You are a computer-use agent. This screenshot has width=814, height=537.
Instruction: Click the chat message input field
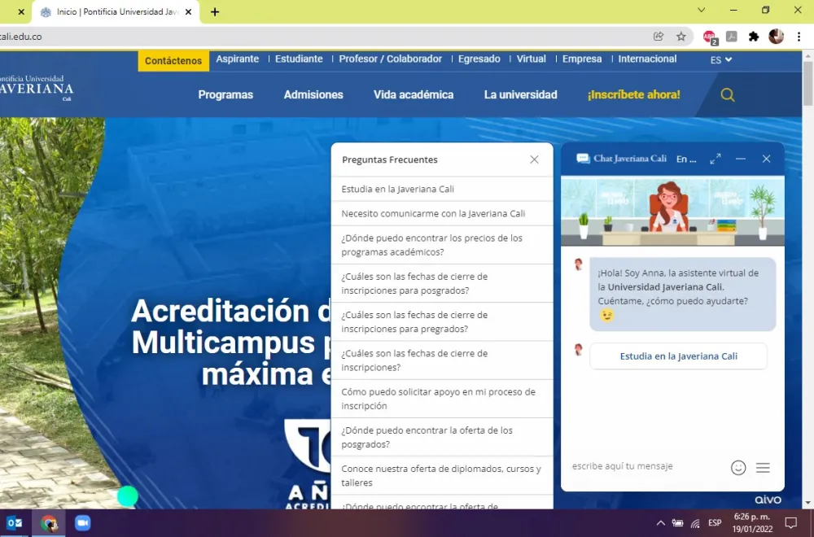(643, 466)
